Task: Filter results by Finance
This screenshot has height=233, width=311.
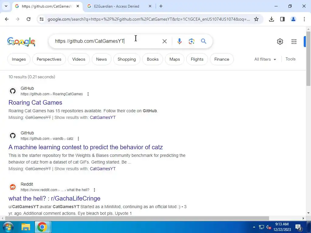Action: (x=222, y=59)
